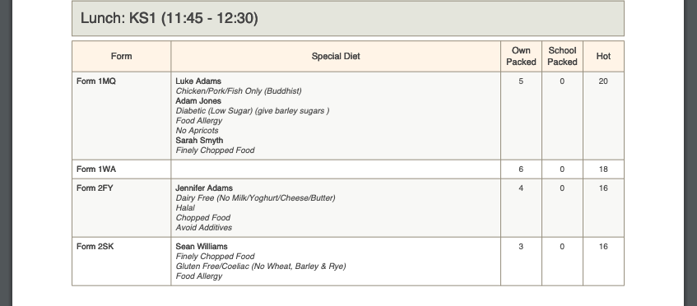The image size is (697, 306).
Task: Click the Hot column header
Action: click(603, 57)
